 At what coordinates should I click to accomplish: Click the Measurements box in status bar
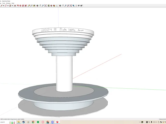pyautogui.click(x=163, y=119)
